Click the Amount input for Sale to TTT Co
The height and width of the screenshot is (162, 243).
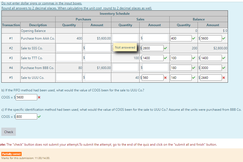[x=97, y=58]
